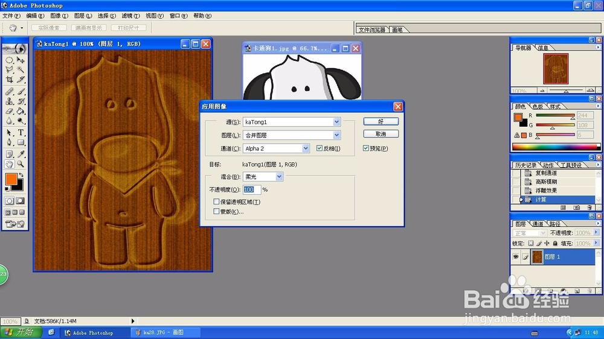Screen dimensions: 604x339
Task: Select the Elliptical Marquee tool
Action: point(9,60)
